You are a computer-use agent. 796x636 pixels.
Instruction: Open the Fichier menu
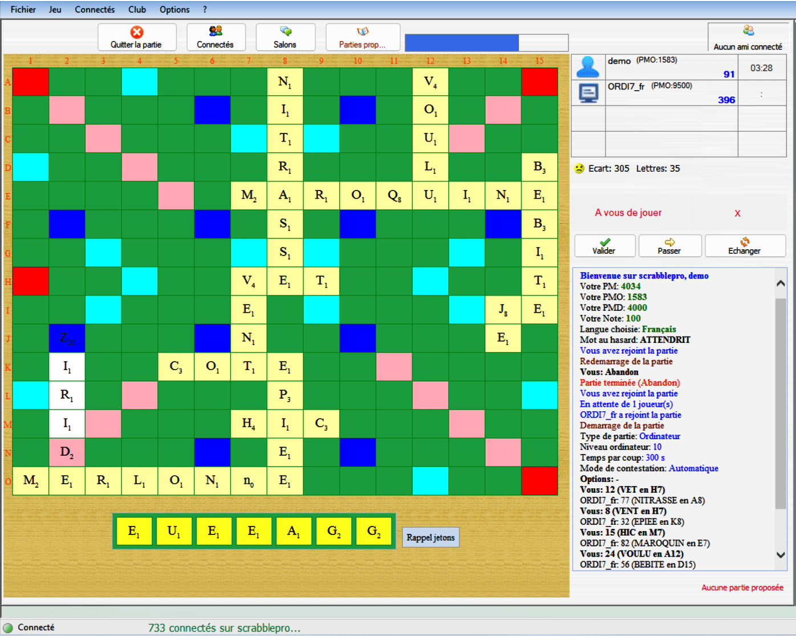[x=22, y=9]
